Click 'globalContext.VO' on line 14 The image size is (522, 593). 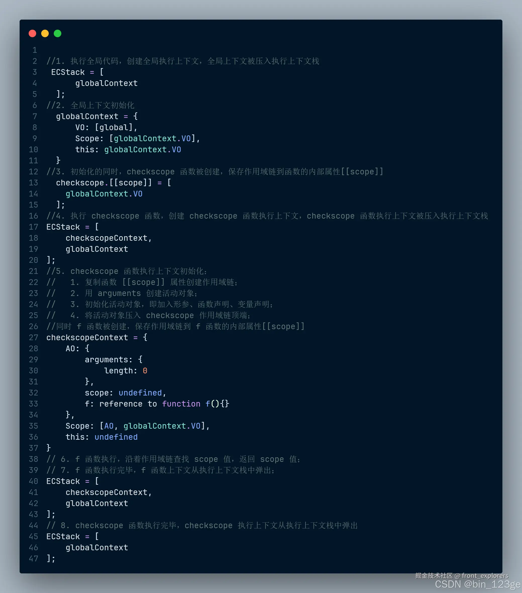[104, 194]
